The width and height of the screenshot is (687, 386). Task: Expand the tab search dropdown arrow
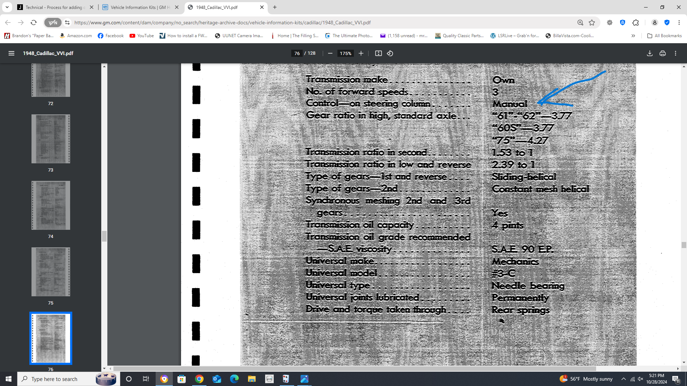7,7
